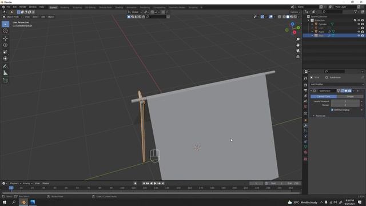
Task: Select Simple subdivision type
Action: (350, 97)
